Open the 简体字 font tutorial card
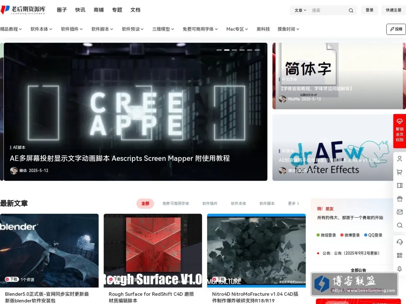406x304 pixels. 339,76
